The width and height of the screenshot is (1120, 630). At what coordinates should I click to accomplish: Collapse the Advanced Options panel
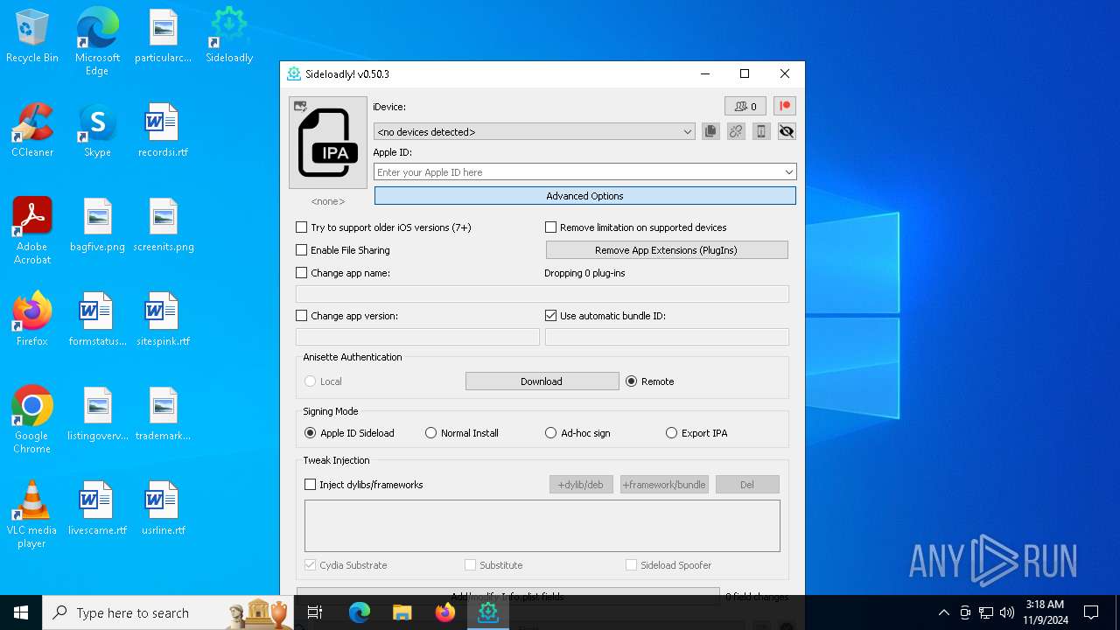[585, 196]
